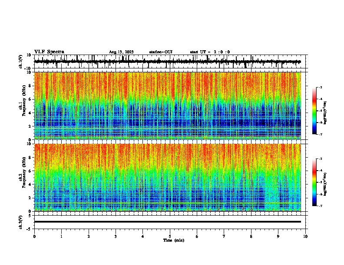Click the ch.1 colorbar 'log(PSD)' label
This screenshot has width=344, height=265.
point(325,113)
